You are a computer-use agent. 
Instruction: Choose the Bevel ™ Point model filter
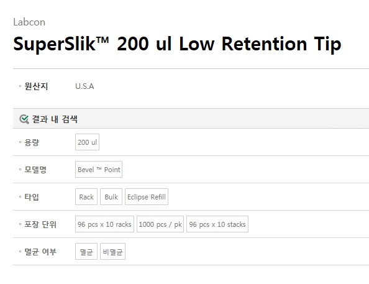click(99, 169)
